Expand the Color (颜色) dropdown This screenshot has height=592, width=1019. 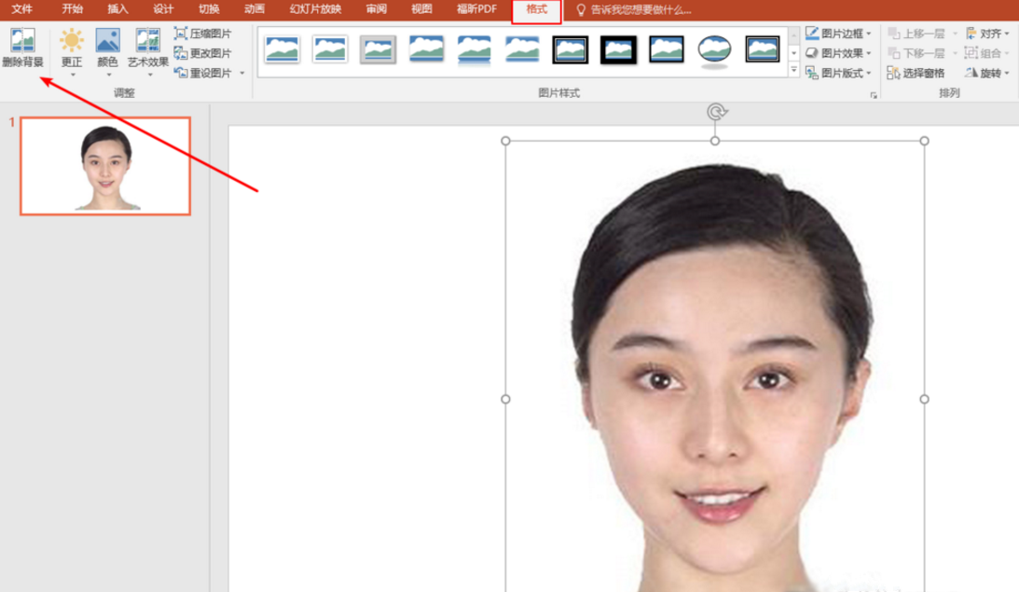[108, 73]
